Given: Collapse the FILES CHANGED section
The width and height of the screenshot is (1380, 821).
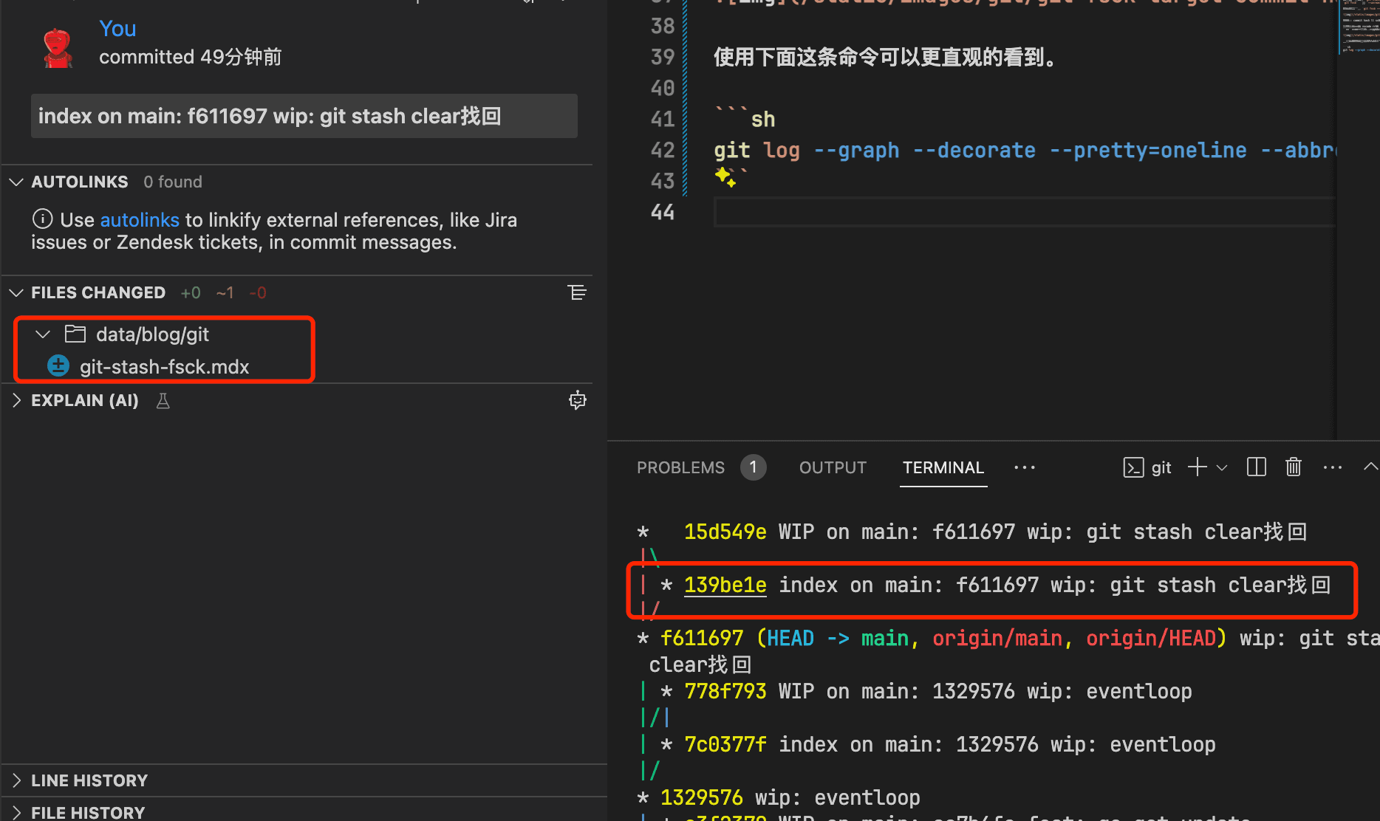Looking at the screenshot, I should pos(16,293).
